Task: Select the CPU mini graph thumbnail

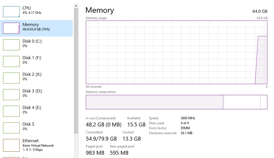Action: coord(11,12)
